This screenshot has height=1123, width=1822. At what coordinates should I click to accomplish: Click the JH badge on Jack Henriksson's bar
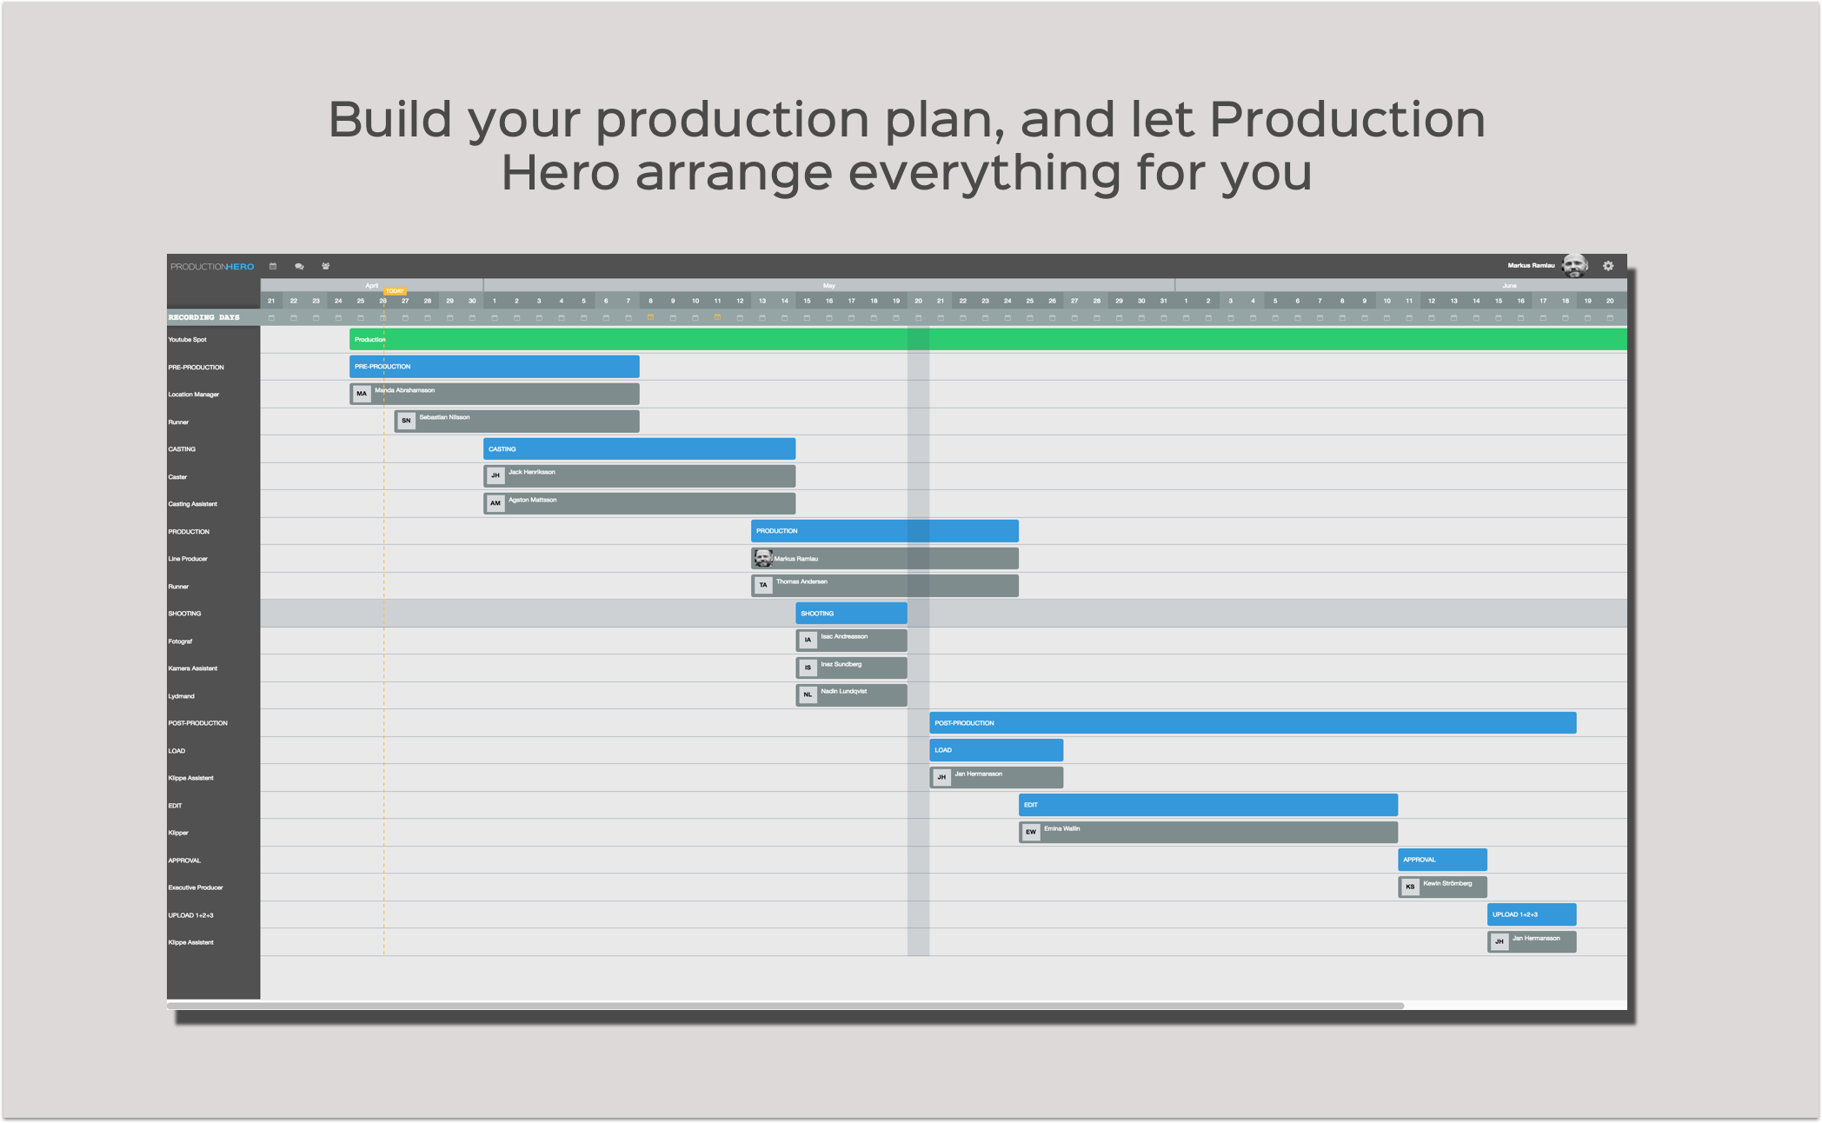(495, 475)
